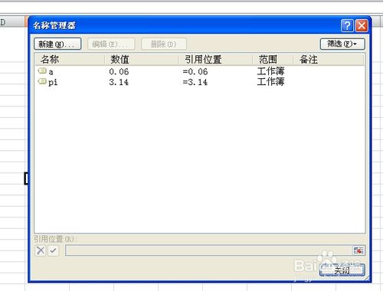Click inside the 引用位置 reference input field
Screen dimensions: 383x291
pyautogui.click(x=208, y=250)
